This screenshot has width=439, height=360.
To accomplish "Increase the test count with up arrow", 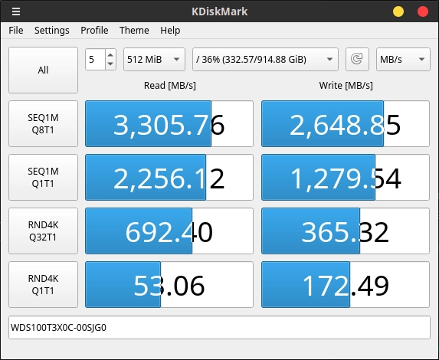I will tap(110, 54).
